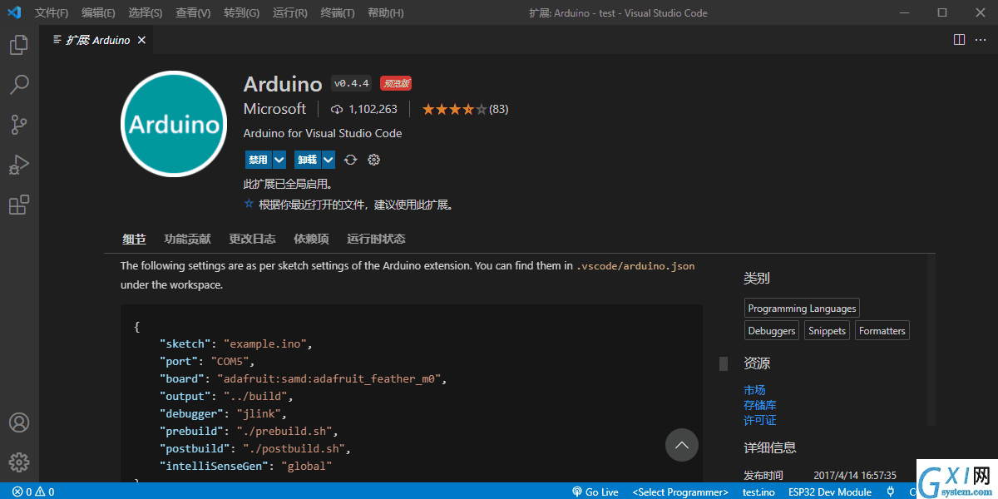Switch to the 运行时状态 tab
Screen dimensions: 998x499
pyautogui.click(x=376, y=239)
